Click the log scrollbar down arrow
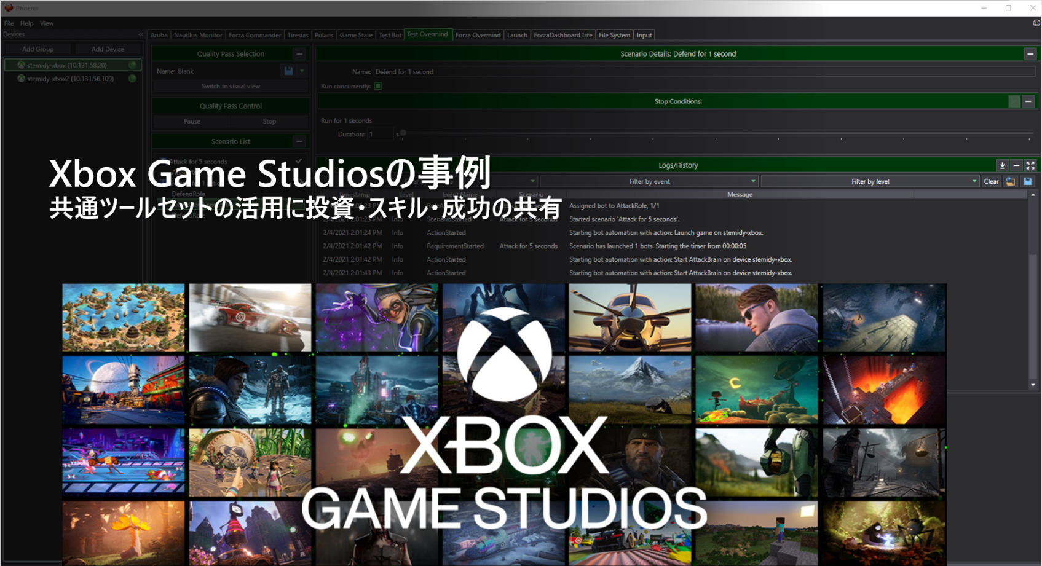This screenshot has height=566, width=1042. (x=1033, y=385)
